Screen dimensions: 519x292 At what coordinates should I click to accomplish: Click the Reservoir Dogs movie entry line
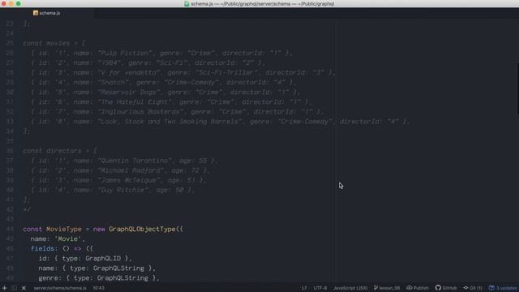pos(165,92)
